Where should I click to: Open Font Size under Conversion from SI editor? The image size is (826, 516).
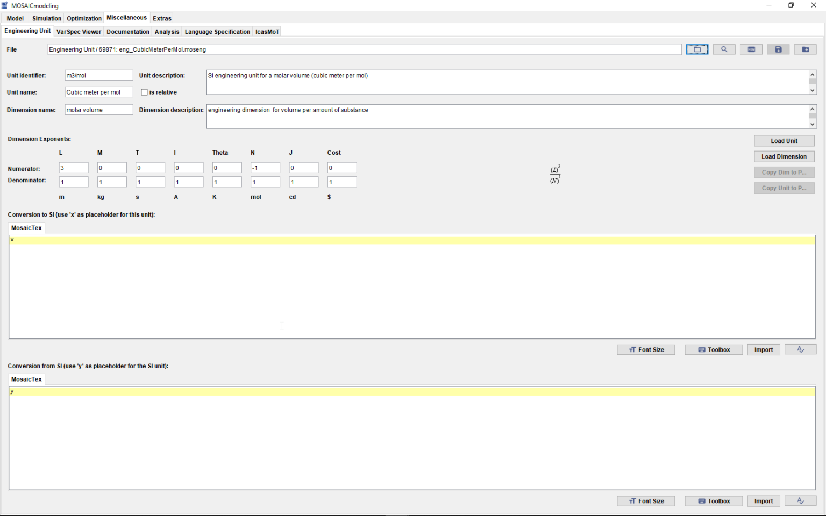646,501
